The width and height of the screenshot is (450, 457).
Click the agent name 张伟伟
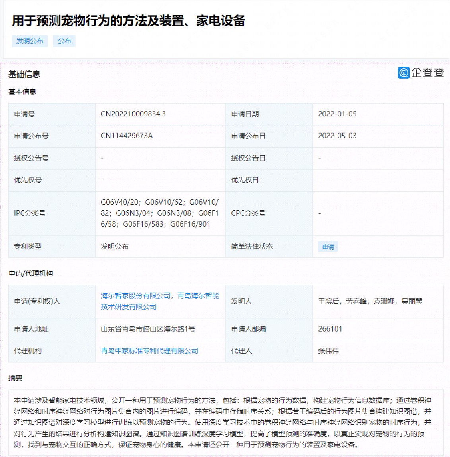[328, 351]
